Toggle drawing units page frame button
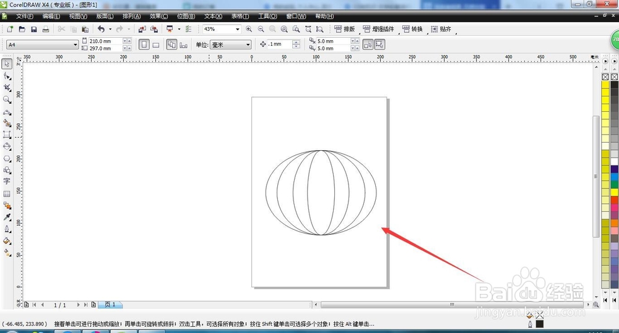This screenshot has width=619, height=333. click(x=380, y=44)
